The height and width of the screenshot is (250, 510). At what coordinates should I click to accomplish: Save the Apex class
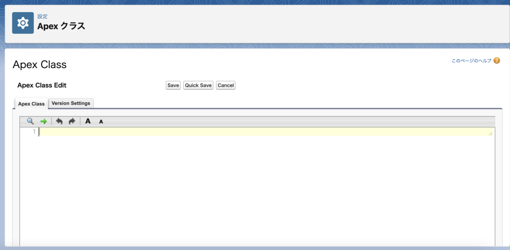173,85
